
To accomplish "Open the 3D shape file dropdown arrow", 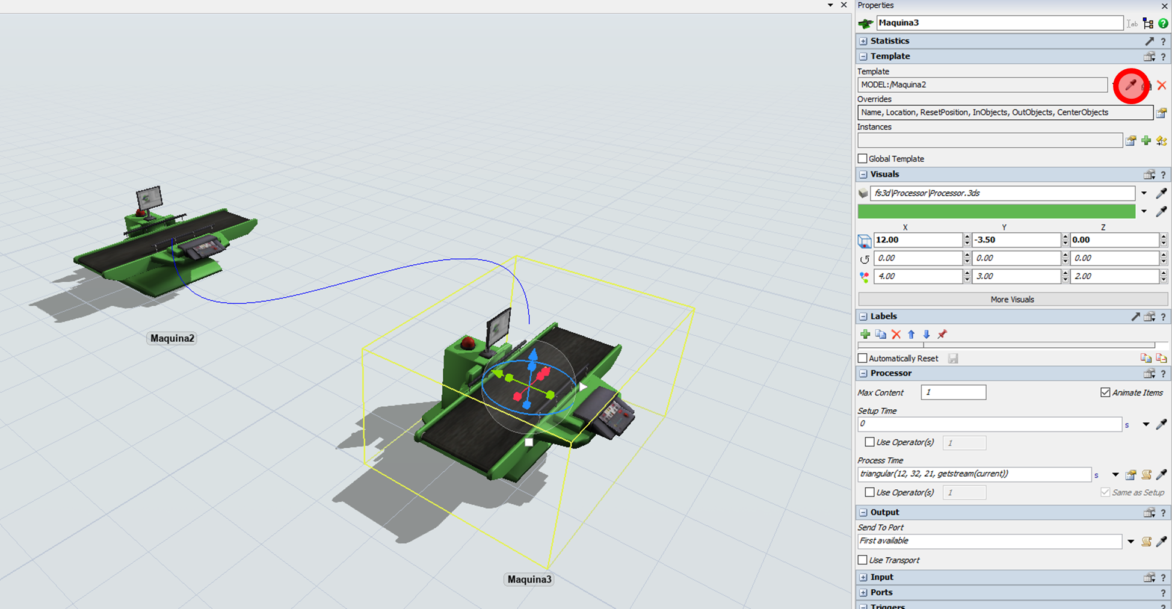I will pyautogui.click(x=1144, y=193).
